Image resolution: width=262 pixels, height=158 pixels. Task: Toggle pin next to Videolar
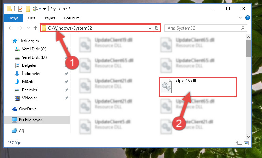[67, 98]
